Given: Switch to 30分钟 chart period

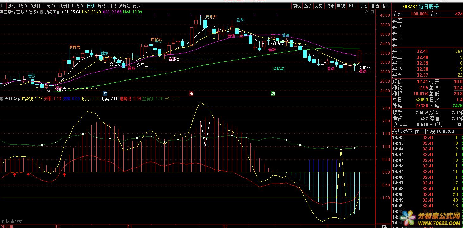Looking at the screenshot, I should (x=63, y=5).
